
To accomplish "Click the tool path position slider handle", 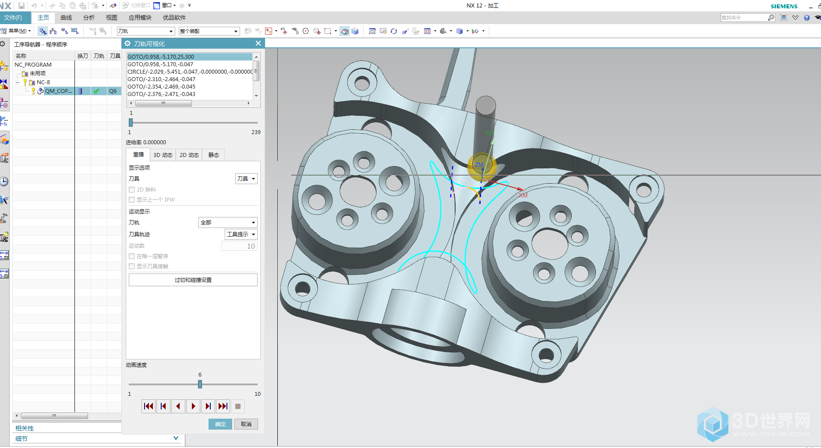I will coord(131,122).
